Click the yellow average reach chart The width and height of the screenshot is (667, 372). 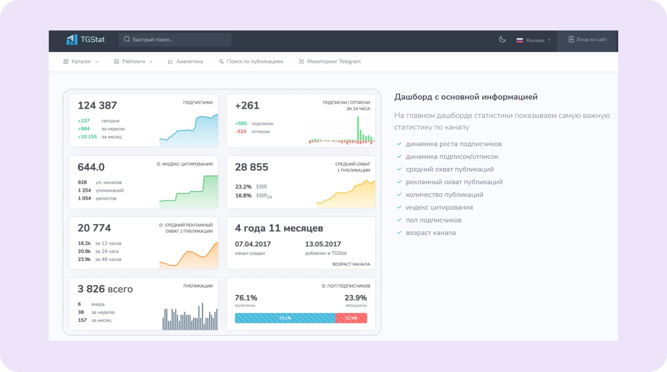click(346, 194)
